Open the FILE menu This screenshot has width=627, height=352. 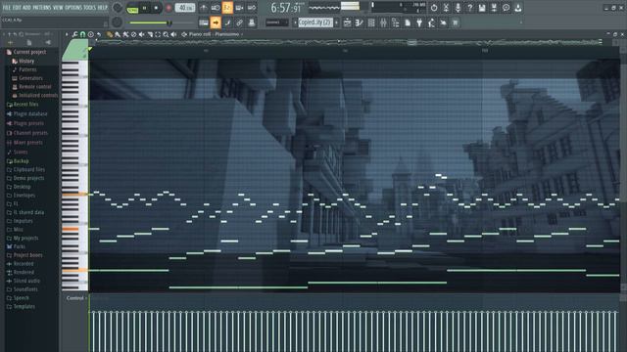coord(7,8)
